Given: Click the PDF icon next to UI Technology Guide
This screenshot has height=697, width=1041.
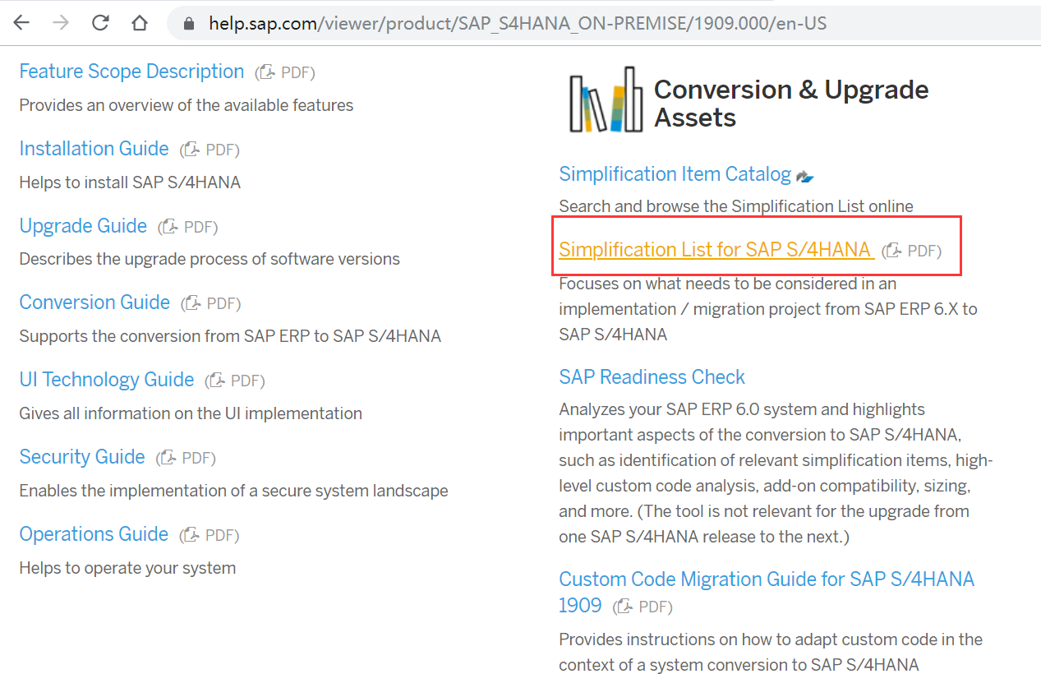Looking at the screenshot, I should (215, 380).
